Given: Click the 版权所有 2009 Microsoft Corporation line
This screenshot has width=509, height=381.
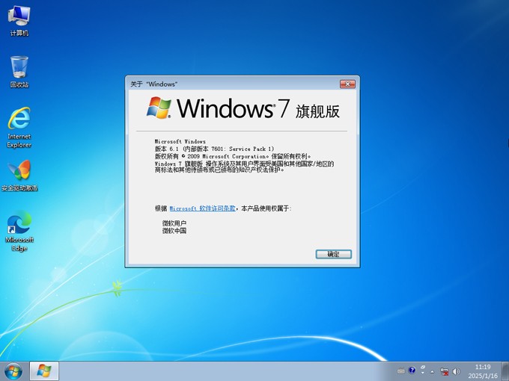Looking at the screenshot, I should 233,156.
